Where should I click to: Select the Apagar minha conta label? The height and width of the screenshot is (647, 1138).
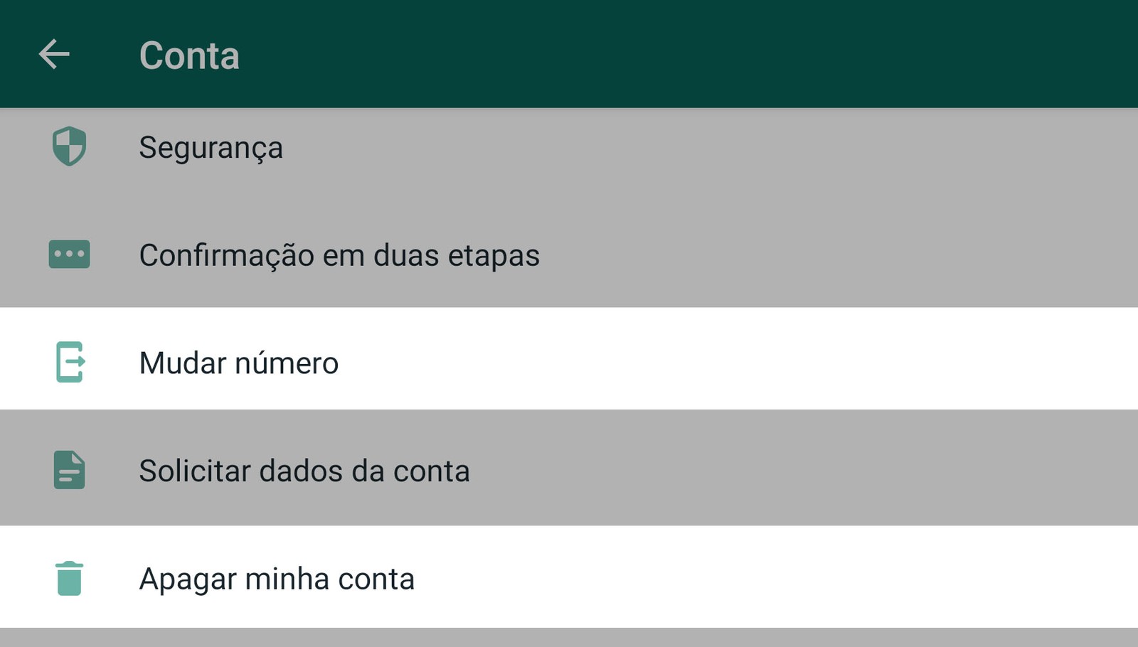pyautogui.click(x=277, y=579)
